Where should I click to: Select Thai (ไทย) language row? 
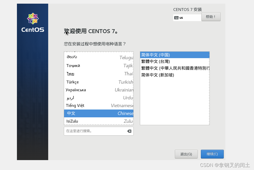tap(99, 74)
